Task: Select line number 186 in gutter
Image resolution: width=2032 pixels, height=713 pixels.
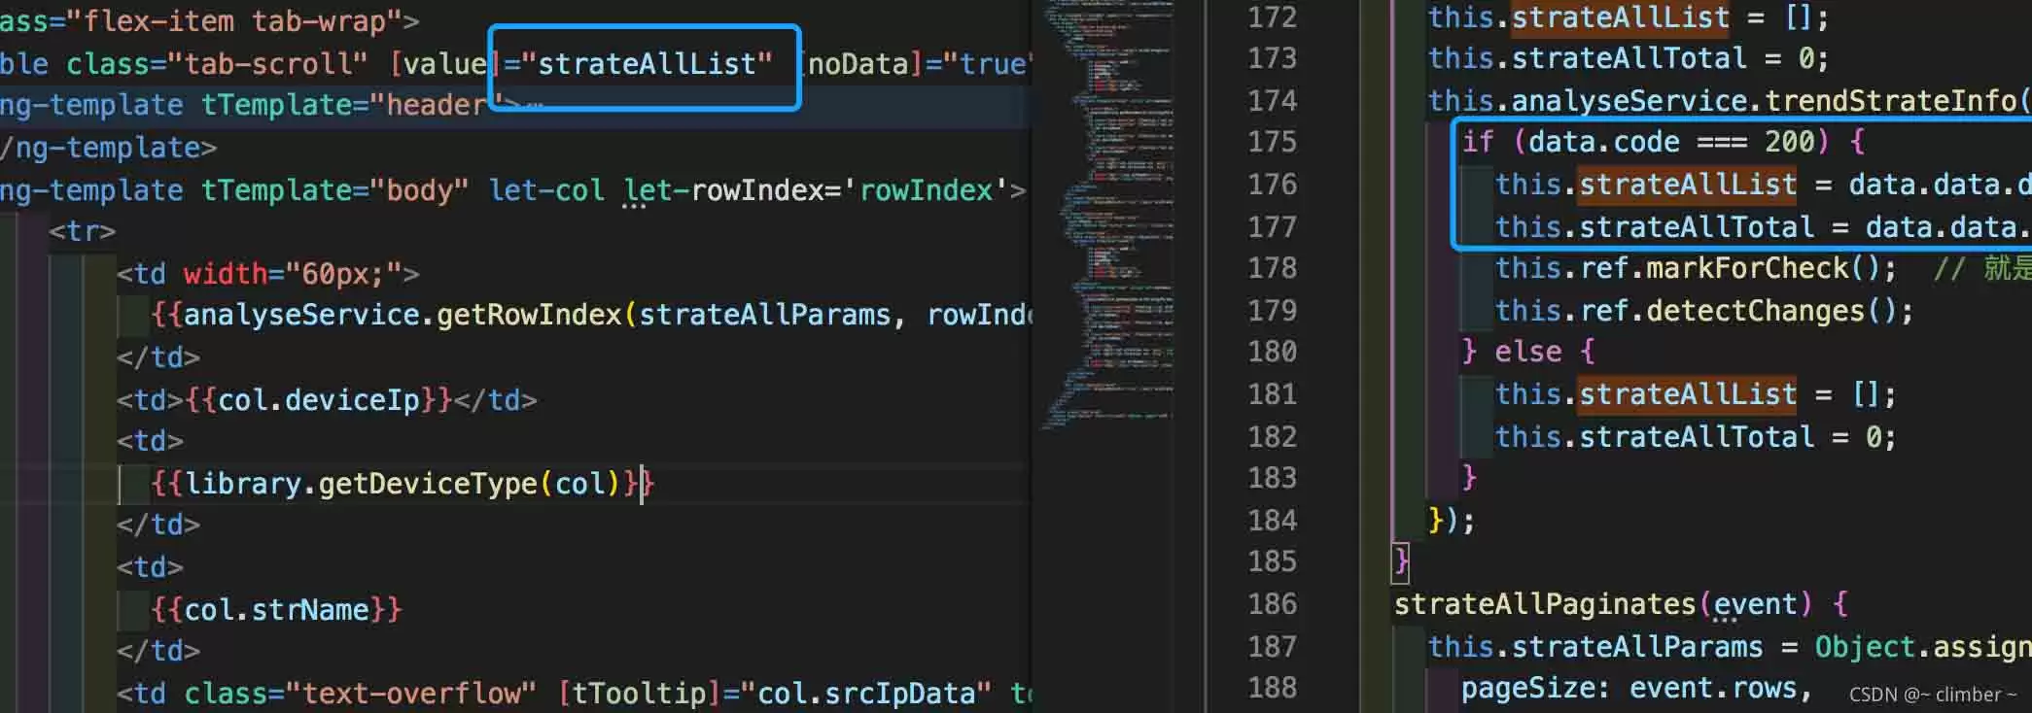Action: (x=1272, y=604)
